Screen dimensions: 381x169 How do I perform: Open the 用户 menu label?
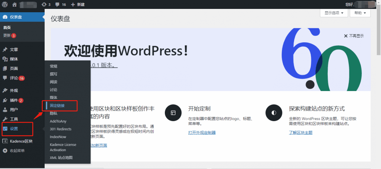click(14, 110)
